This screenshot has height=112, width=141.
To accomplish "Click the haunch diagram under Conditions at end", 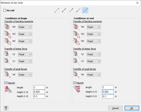I will coord(77,89).
